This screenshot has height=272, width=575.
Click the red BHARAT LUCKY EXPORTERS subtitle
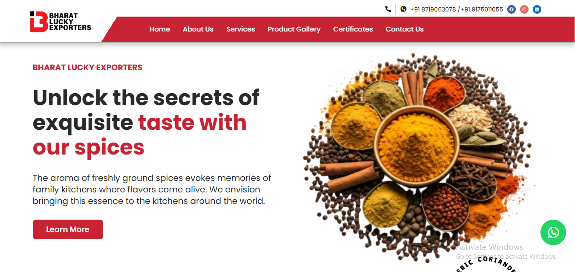(x=87, y=68)
